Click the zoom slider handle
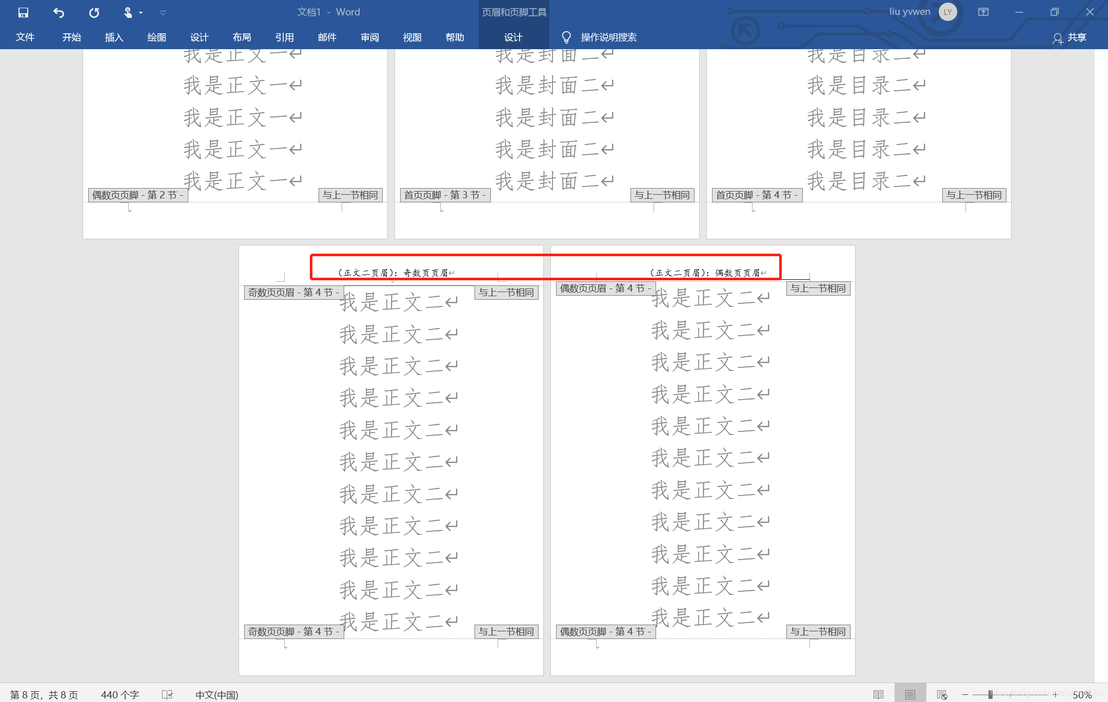This screenshot has height=702, width=1108. point(990,694)
